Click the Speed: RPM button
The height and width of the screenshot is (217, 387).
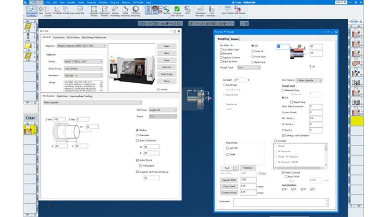click(x=229, y=180)
